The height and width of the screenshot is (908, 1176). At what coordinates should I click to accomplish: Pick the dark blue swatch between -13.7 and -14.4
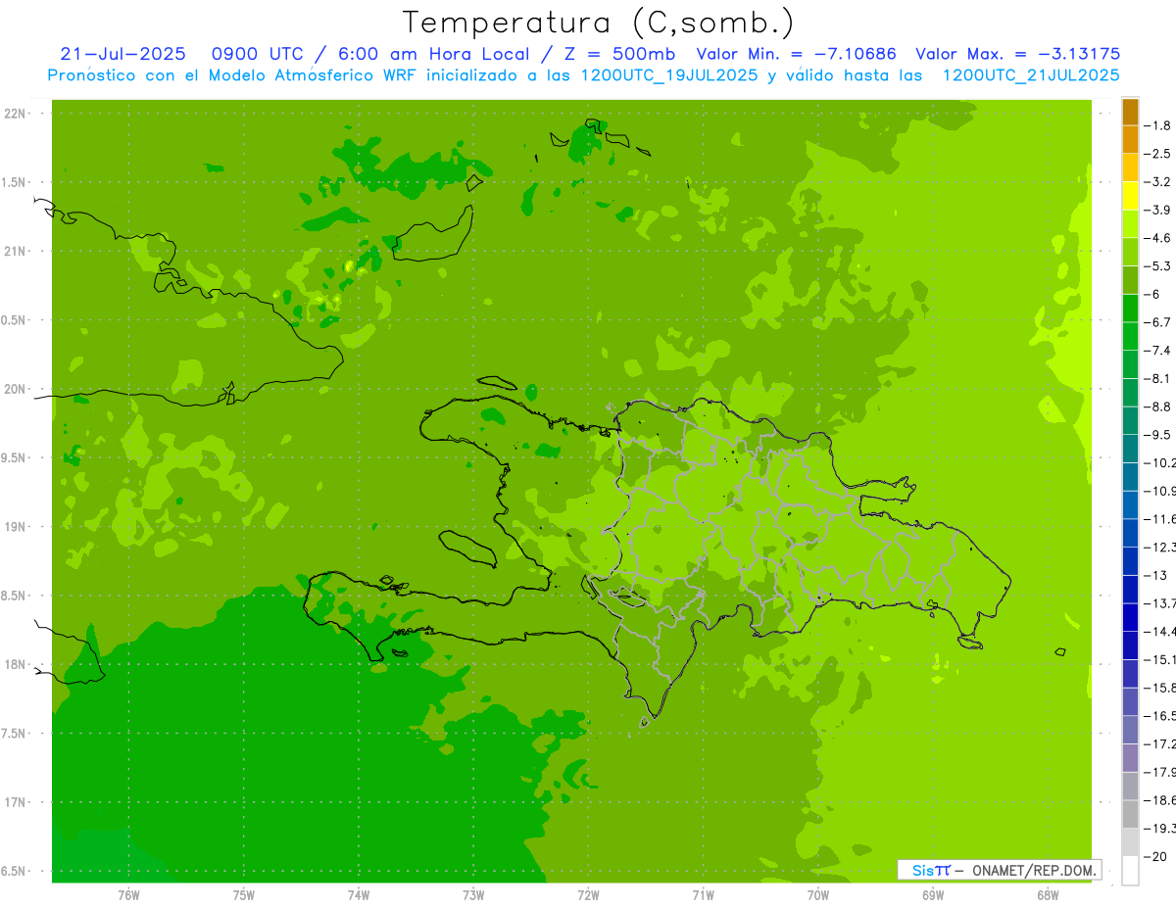pyautogui.click(x=1130, y=617)
